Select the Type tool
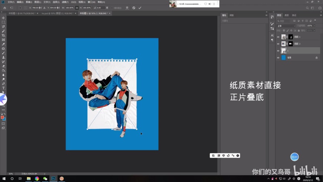323x182 pixels. click(x=3, y=88)
